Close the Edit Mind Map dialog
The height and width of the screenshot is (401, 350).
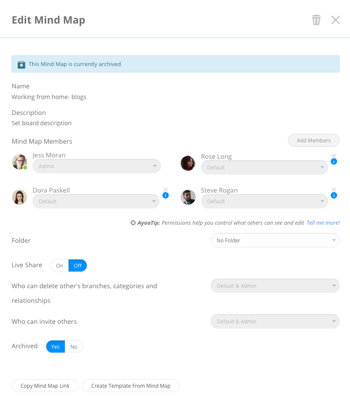pyautogui.click(x=335, y=20)
